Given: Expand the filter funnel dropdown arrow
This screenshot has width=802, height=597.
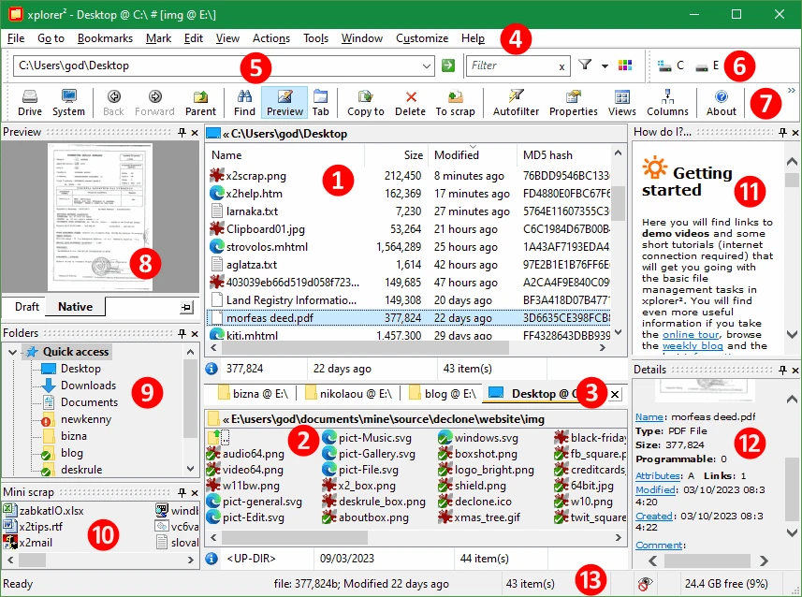Looking at the screenshot, I should click(605, 66).
